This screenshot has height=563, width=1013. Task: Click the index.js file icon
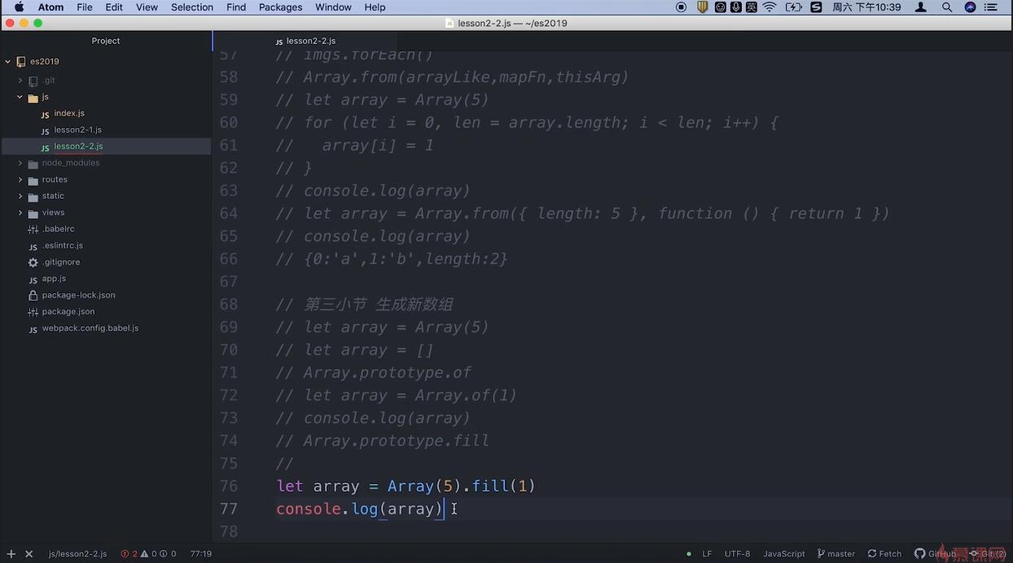point(45,115)
